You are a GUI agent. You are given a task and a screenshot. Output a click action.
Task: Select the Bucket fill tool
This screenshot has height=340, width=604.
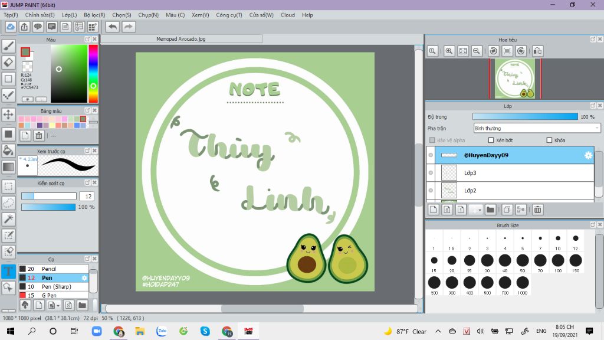click(8, 151)
